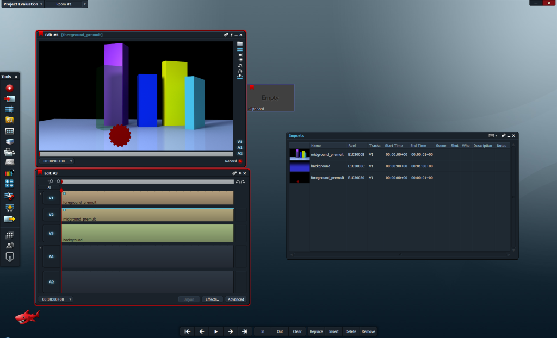Click the undo arrow in timeline header
557x338 pixels.
(238, 182)
